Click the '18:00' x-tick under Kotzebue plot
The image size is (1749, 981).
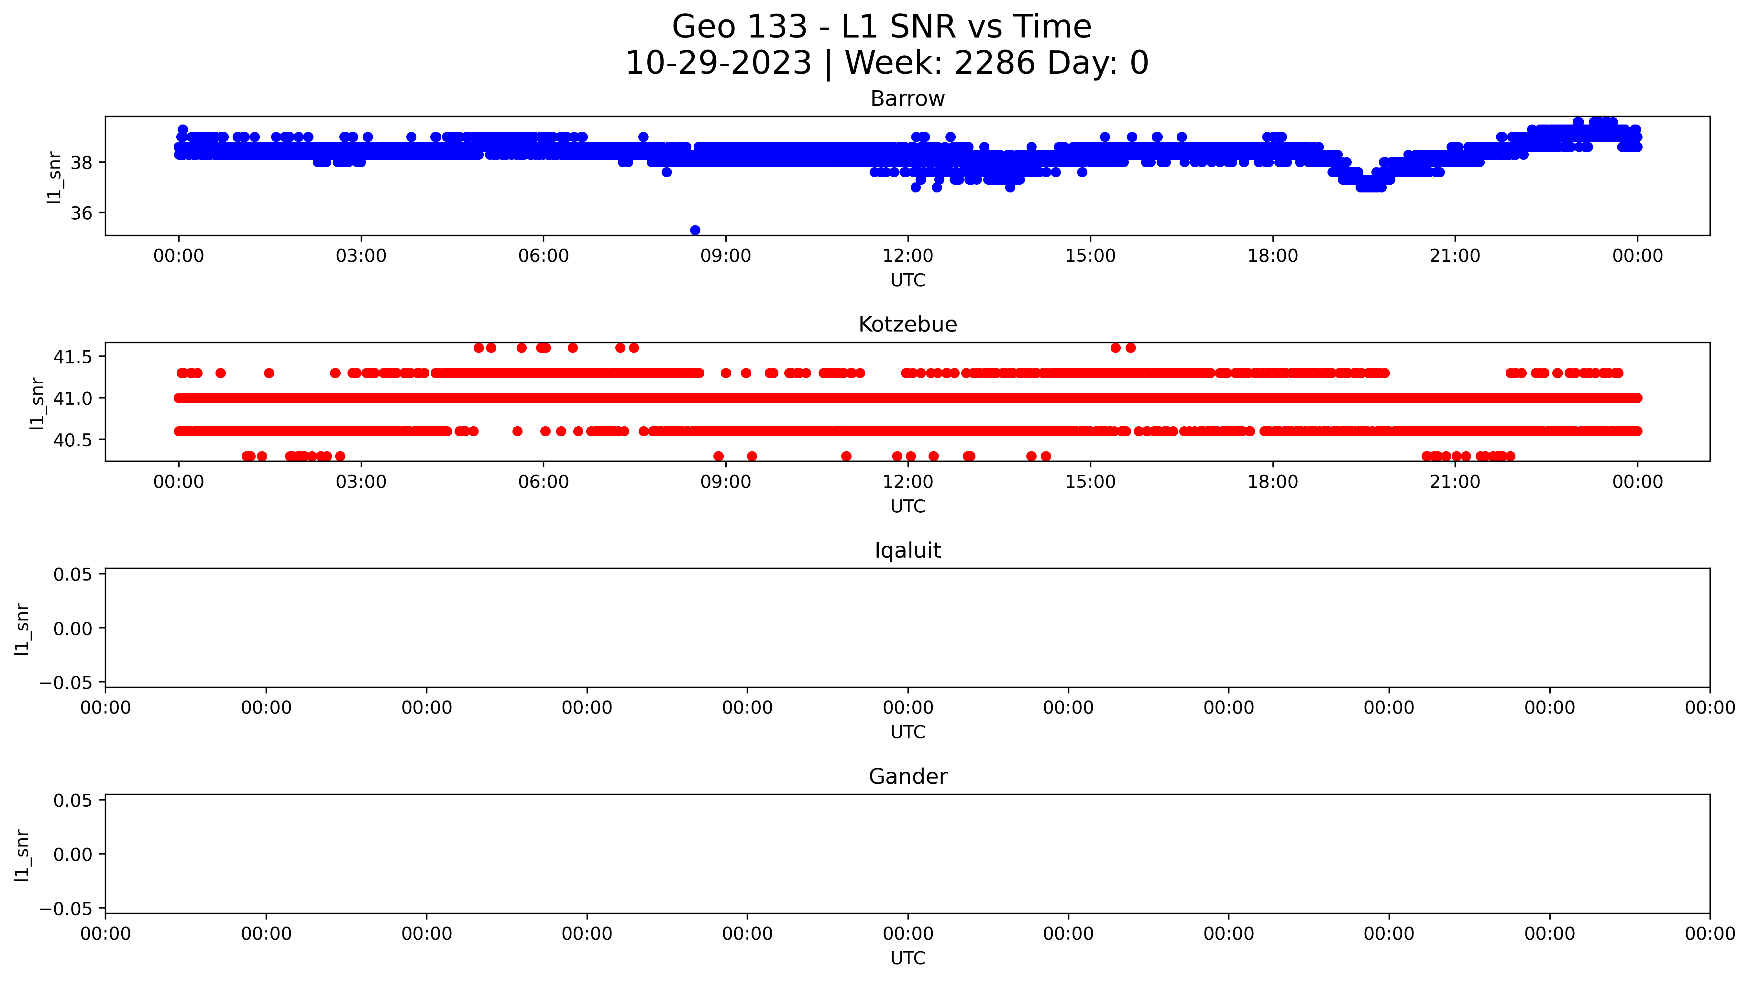(x=1272, y=482)
